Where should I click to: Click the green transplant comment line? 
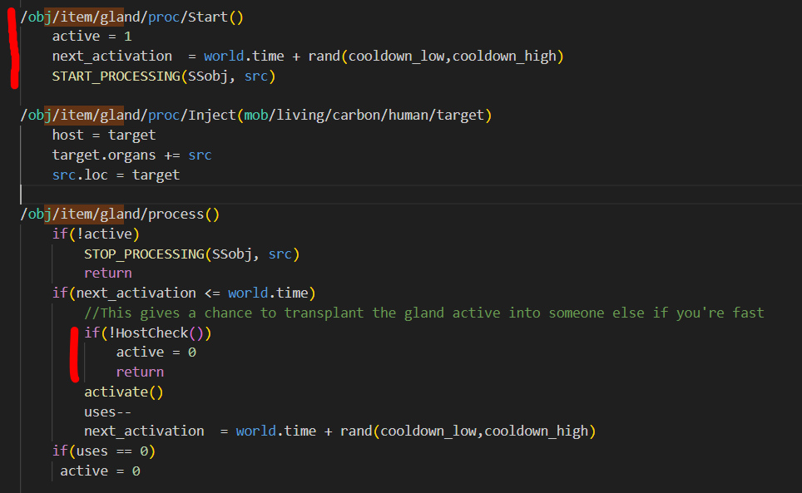424,313
